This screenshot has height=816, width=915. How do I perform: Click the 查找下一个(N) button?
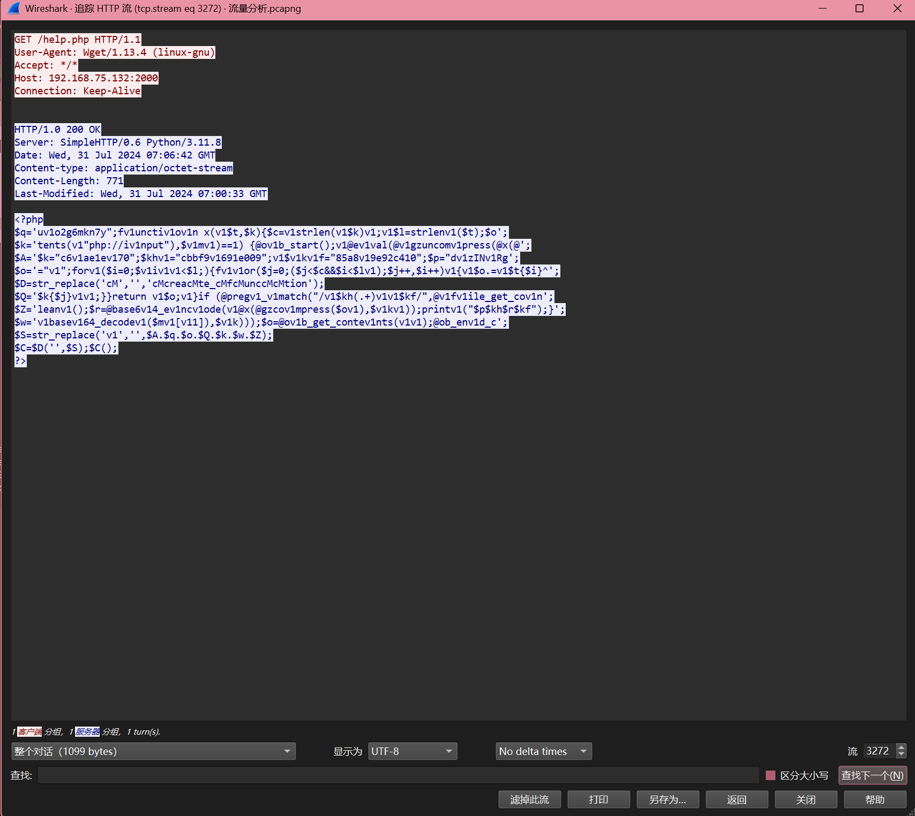[872, 775]
